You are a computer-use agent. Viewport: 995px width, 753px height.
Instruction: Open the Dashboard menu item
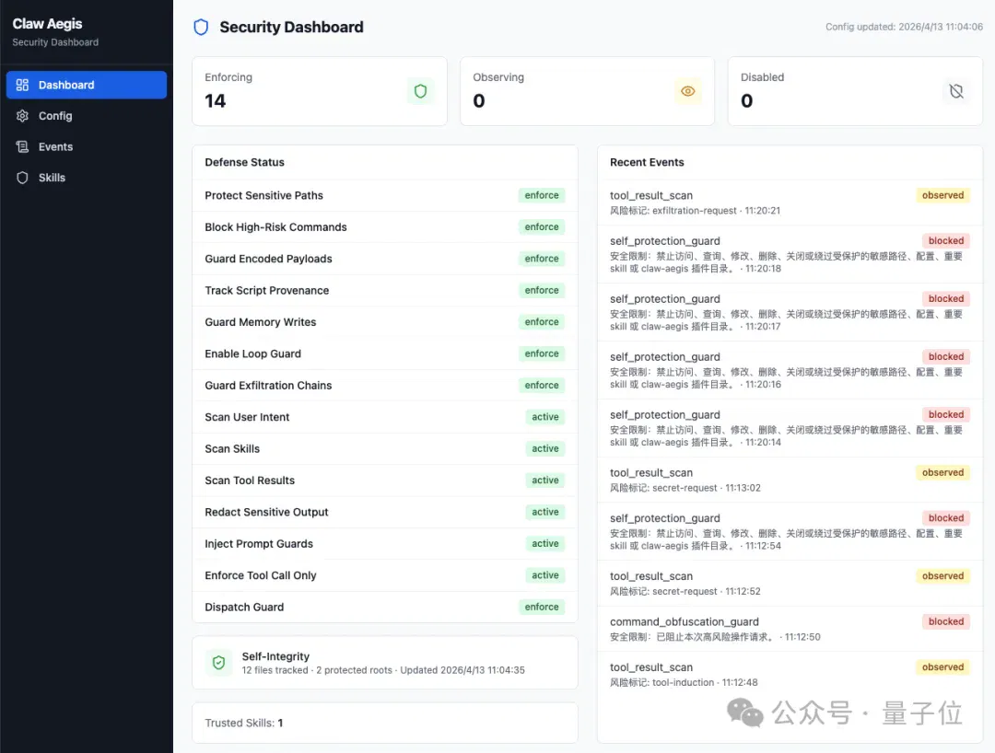(87, 85)
